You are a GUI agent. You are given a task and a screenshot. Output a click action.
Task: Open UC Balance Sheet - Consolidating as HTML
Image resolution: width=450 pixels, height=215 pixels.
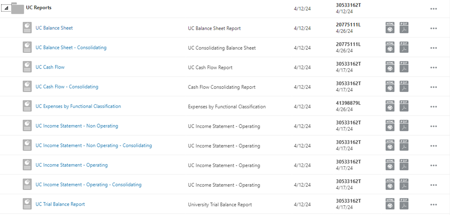point(390,47)
